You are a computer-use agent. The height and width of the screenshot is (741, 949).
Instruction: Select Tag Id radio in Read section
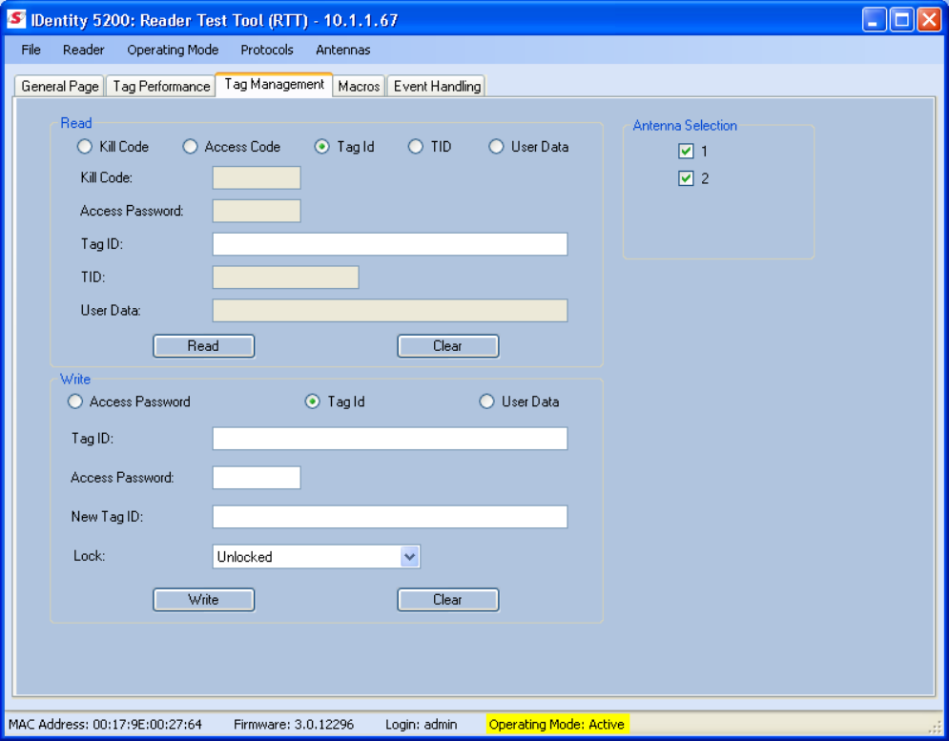click(322, 147)
